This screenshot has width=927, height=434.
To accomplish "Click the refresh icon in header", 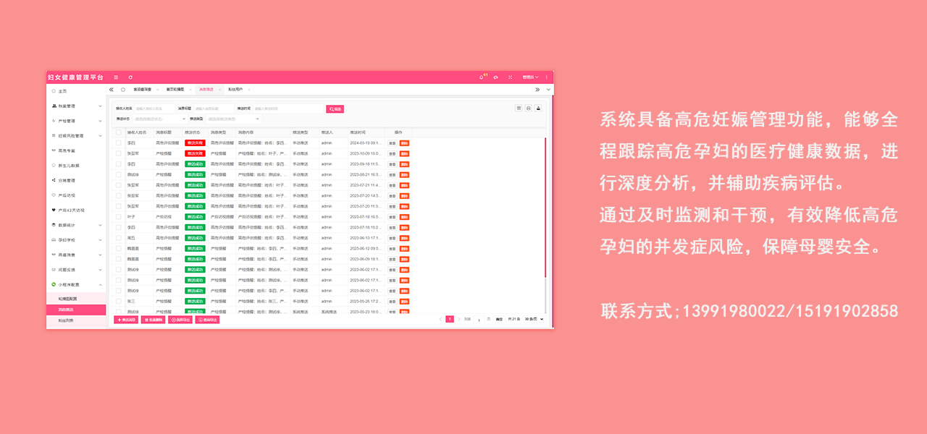I will point(130,77).
